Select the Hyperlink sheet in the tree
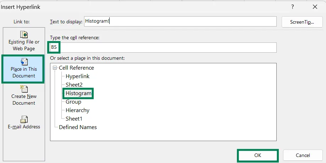The height and width of the screenshot is (163, 326). [78, 76]
